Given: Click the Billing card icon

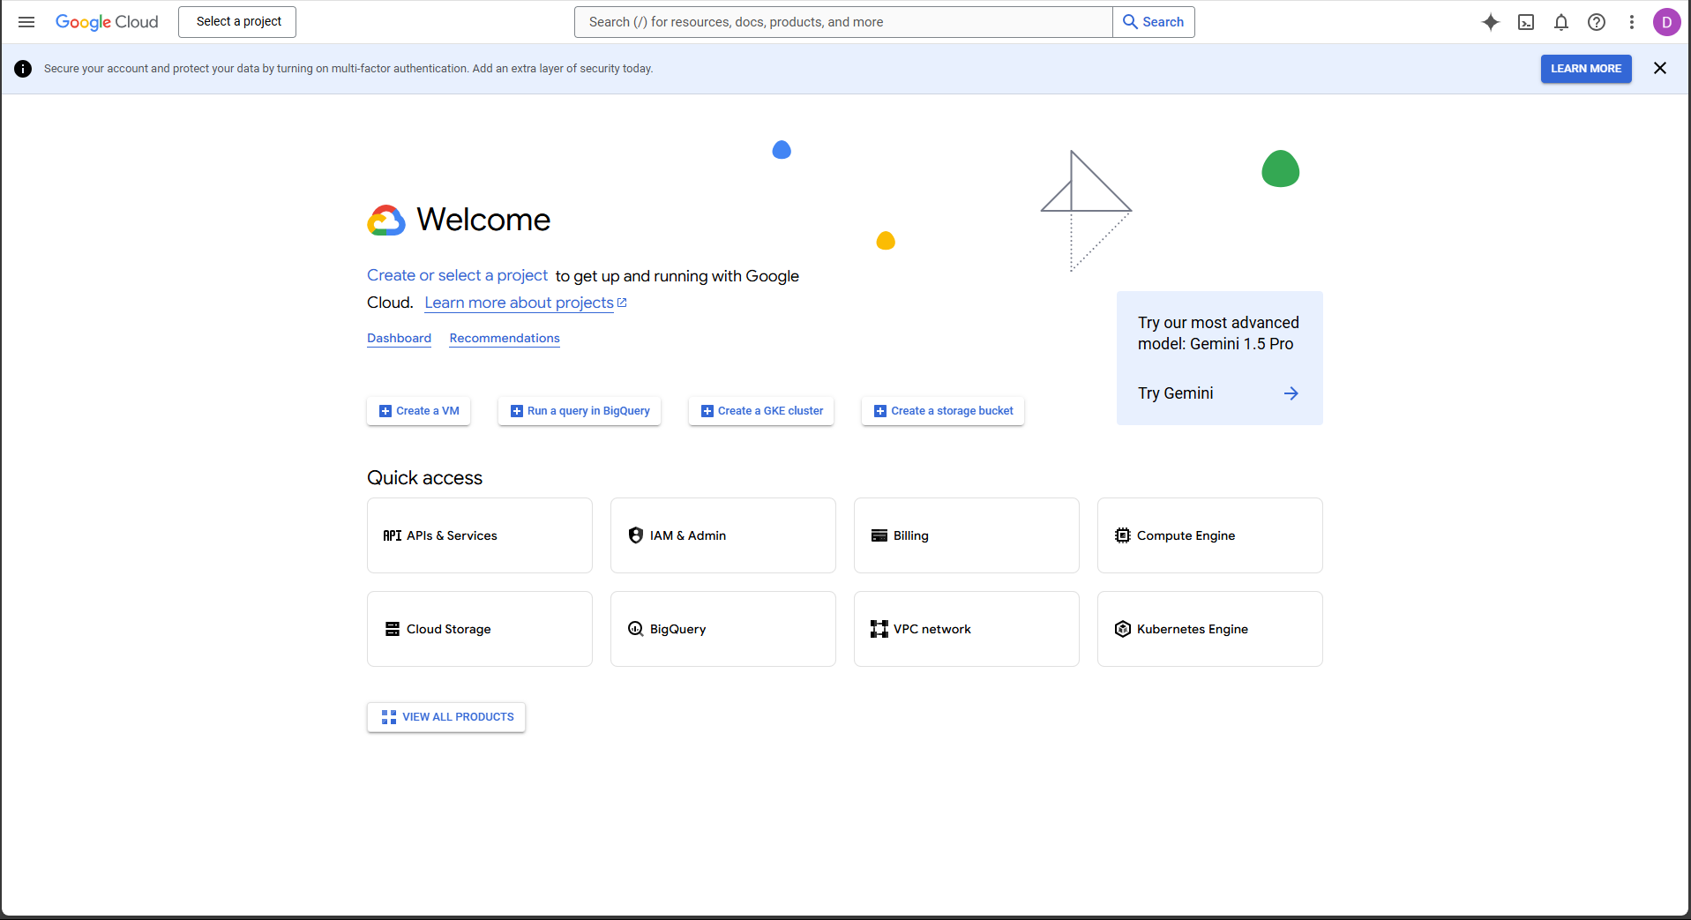Looking at the screenshot, I should (879, 535).
